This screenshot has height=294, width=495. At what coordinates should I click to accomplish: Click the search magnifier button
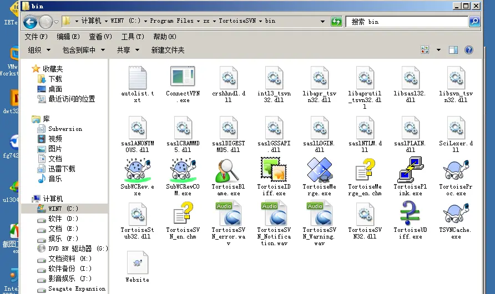(474, 22)
